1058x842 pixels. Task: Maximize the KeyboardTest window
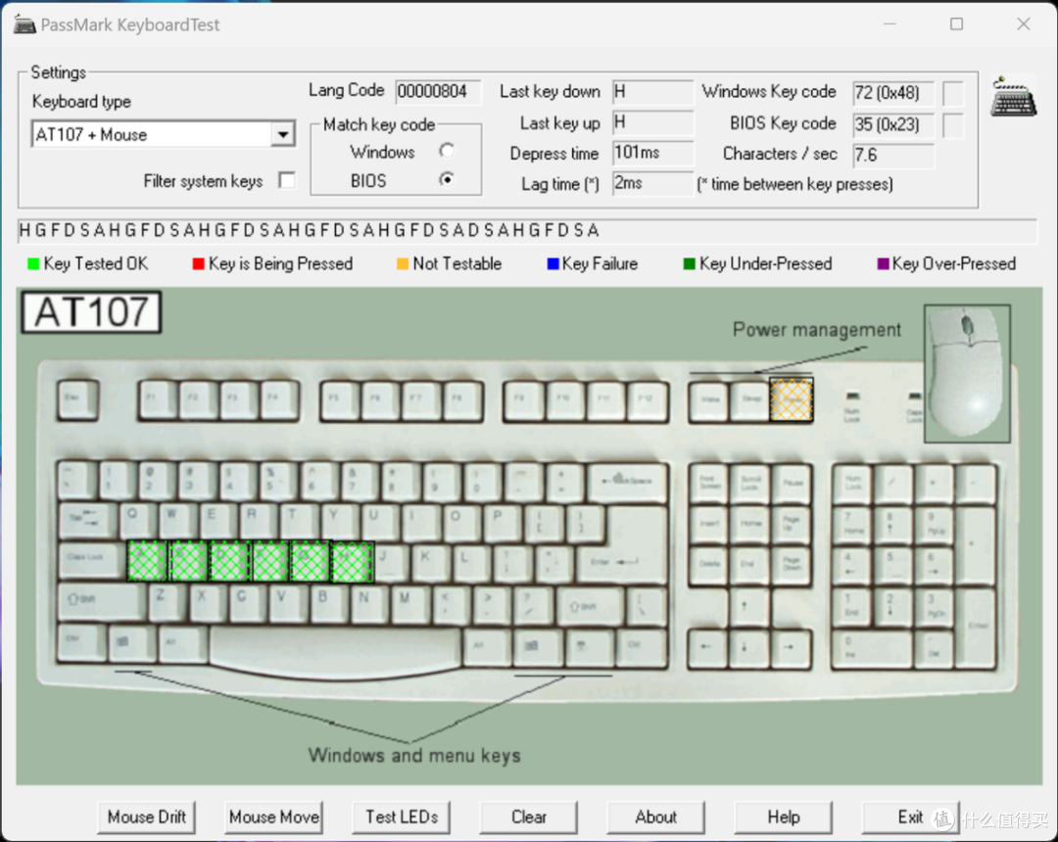click(x=956, y=24)
